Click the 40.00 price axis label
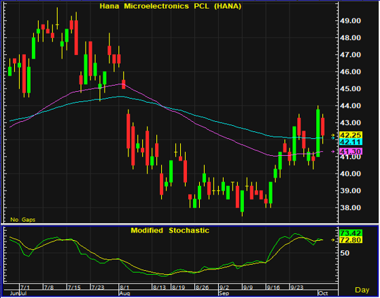Screen dimensions: 380x298 351,174
